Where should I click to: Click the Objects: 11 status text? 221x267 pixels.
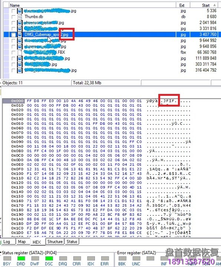coord(12,83)
